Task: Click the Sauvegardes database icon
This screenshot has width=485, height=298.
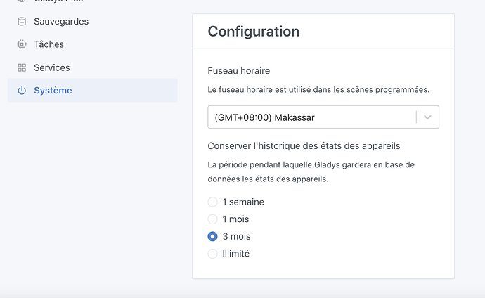Action: point(22,22)
